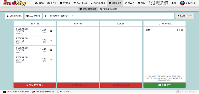Click the permanent changes notice text
Image resolution: width=199 pixels, height=94 pixels.
[165, 78]
